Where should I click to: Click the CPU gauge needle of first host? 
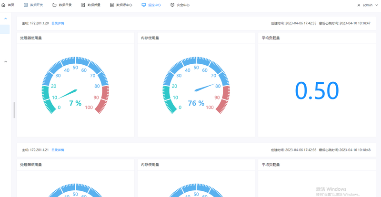[x=68, y=95]
